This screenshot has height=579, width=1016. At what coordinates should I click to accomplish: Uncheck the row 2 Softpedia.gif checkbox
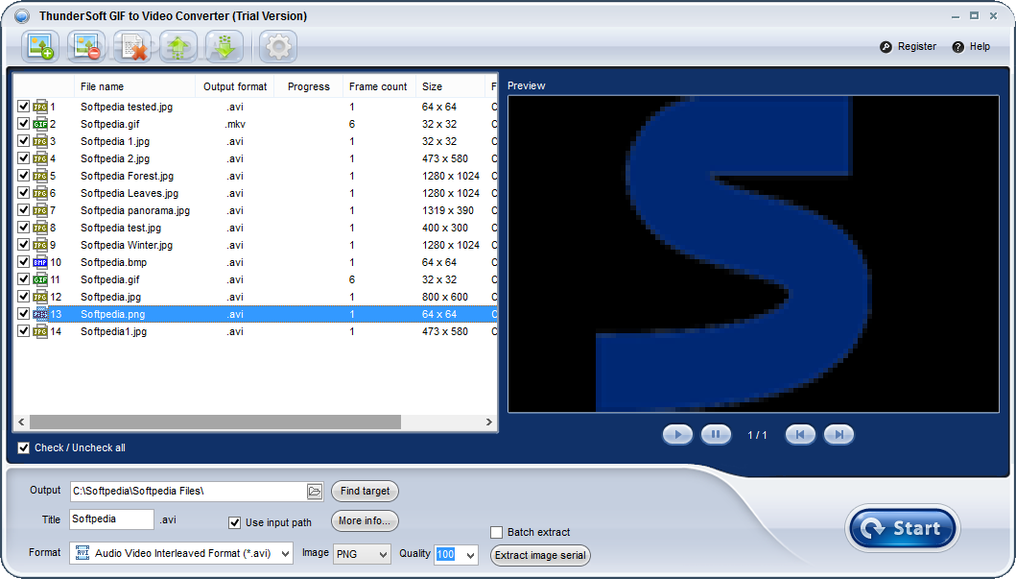(23, 123)
